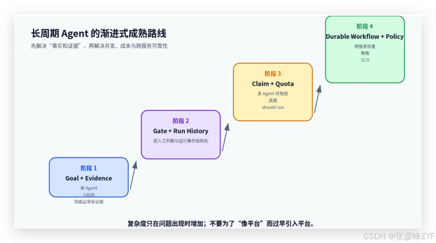Click the 完成必须有证据 text below stage 1
Image resolution: width=436 pixels, height=243 pixels.
click(88, 202)
